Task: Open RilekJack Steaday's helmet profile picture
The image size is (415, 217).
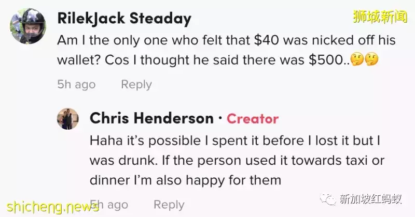Action: point(27,26)
